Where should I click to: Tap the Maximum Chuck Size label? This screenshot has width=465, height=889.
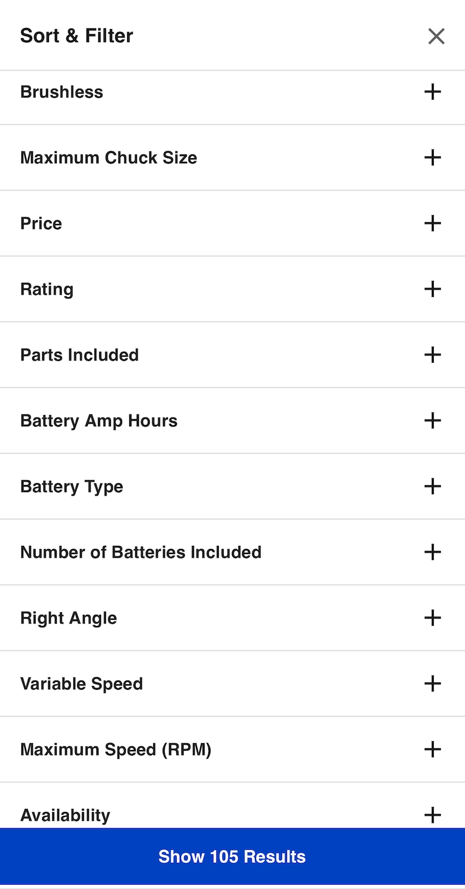click(108, 158)
